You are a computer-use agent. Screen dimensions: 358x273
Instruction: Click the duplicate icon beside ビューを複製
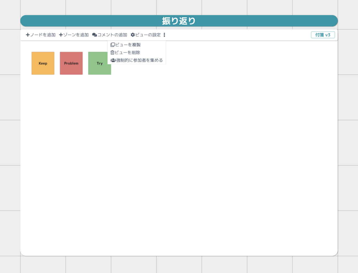pos(113,45)
